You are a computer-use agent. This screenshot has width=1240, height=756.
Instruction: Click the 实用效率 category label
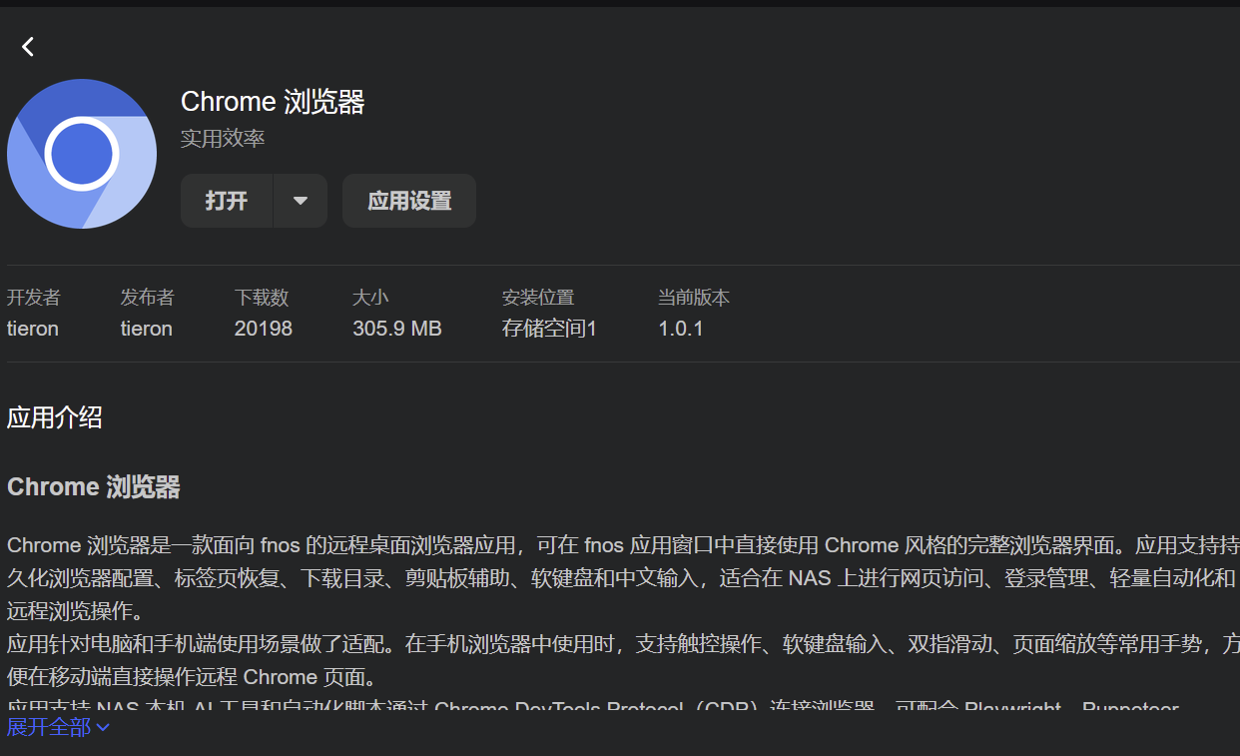223,139
